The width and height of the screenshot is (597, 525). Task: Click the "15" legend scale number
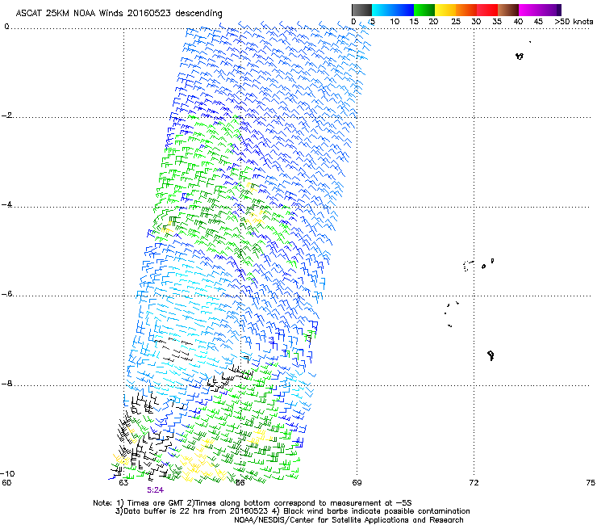point(414,22)
